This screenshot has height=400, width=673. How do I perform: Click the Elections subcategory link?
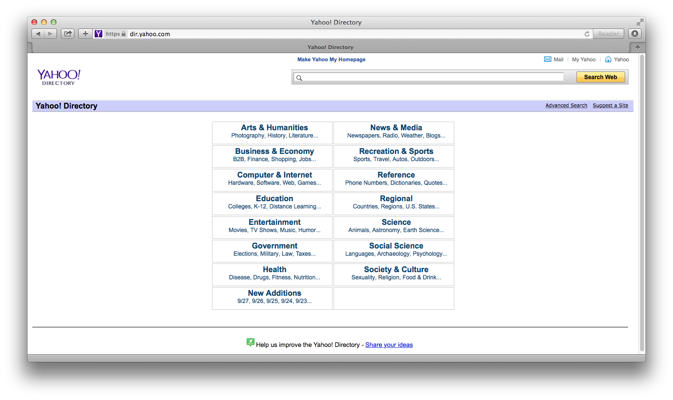[x=245, y=254]
